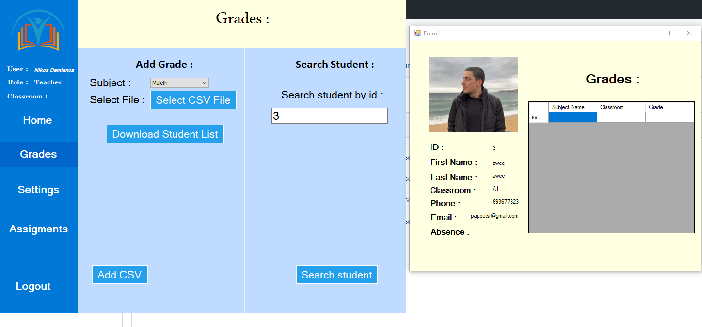Click the student profile photo
Image resolution: width=702 pixels, height=327 pixels.
click(x=473, y=95)
